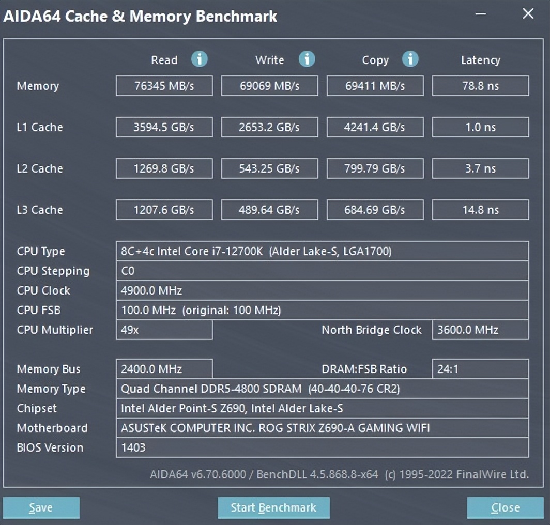Select the CPU Type field
This screenshot has height=525, width=550.
pyautogui.click(x=323, y=251)
